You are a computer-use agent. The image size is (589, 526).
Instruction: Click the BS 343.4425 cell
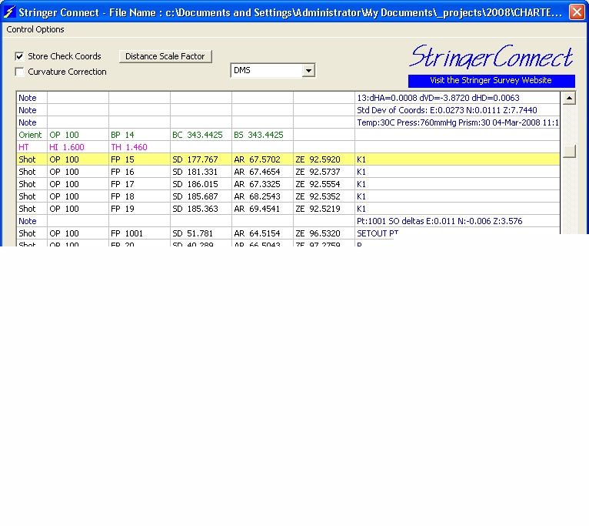pos(262,135)
